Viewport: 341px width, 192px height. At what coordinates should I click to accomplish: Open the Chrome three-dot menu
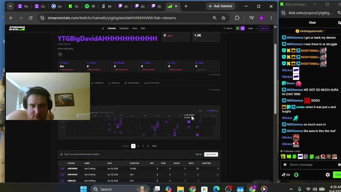[x=271, y=18]
